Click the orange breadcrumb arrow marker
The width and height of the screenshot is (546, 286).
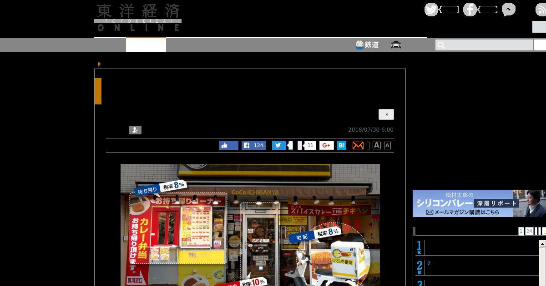click(99, 64)
